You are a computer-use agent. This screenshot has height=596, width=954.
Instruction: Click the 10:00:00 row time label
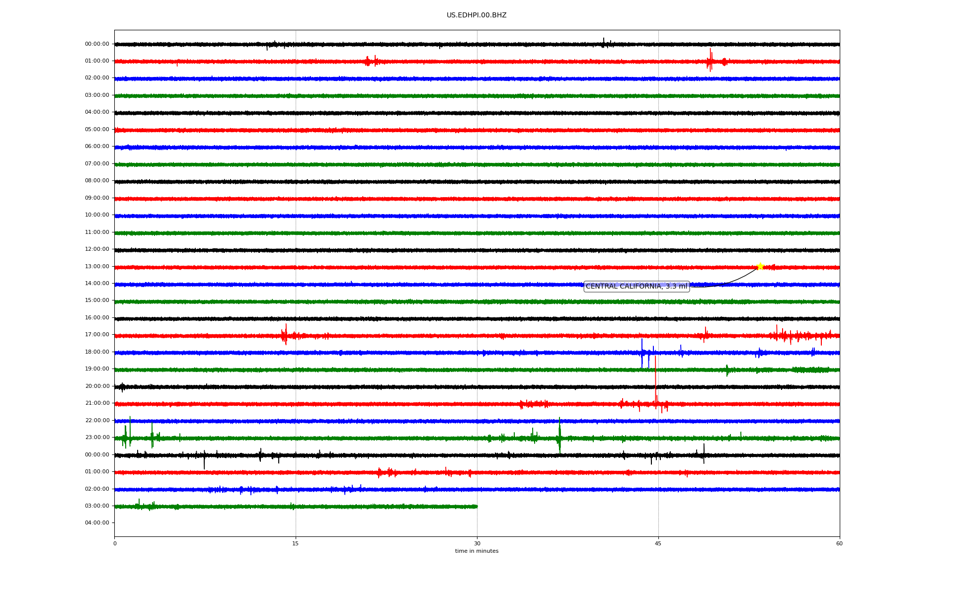97,215
